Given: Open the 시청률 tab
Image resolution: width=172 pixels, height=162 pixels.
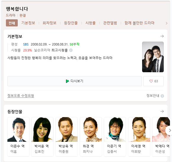Looking at the screenshot, I should [x=91, y=23].
